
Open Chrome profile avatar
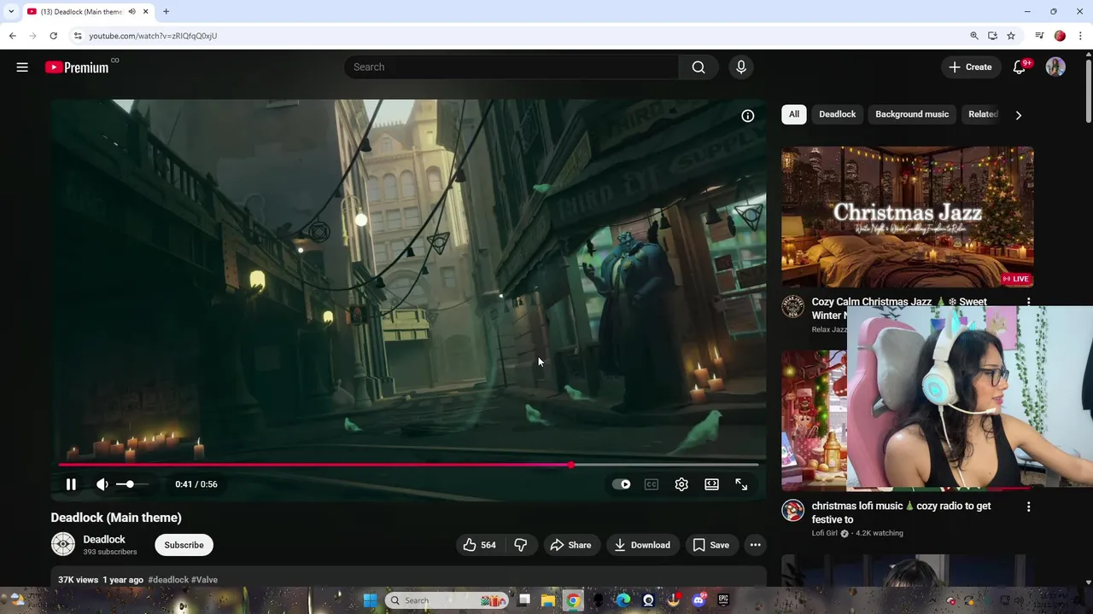pyautogui.click(x=1060, y=36)
